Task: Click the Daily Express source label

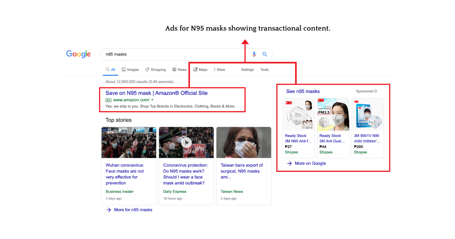Action: [x=174, y=192]
